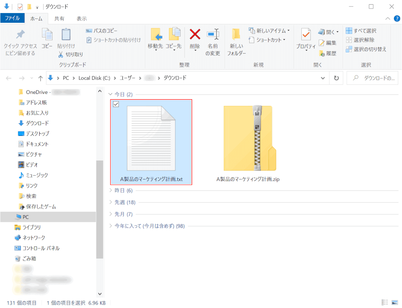402x308 pixels.
Task: Click パスのコピー button
Action: 102,31
